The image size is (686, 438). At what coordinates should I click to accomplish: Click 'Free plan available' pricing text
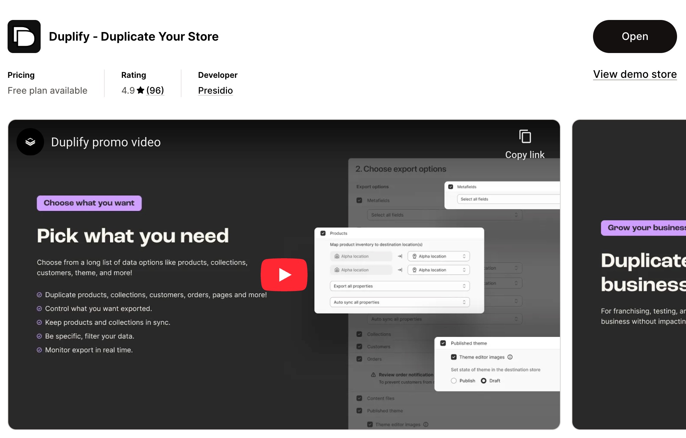48,91
